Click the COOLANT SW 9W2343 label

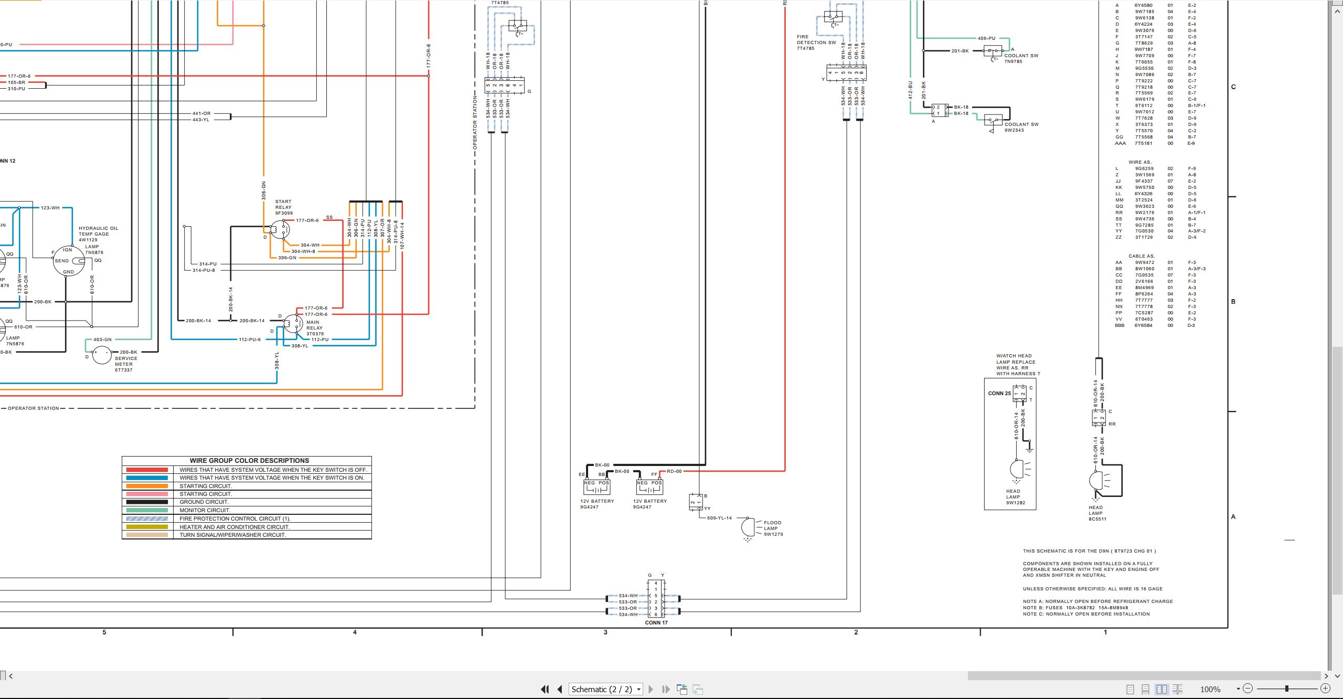[1021, 128]
